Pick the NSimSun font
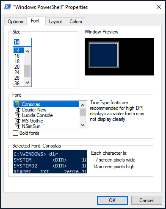Image resolution: width=166 pixels, height=209 pixels. 46,126
